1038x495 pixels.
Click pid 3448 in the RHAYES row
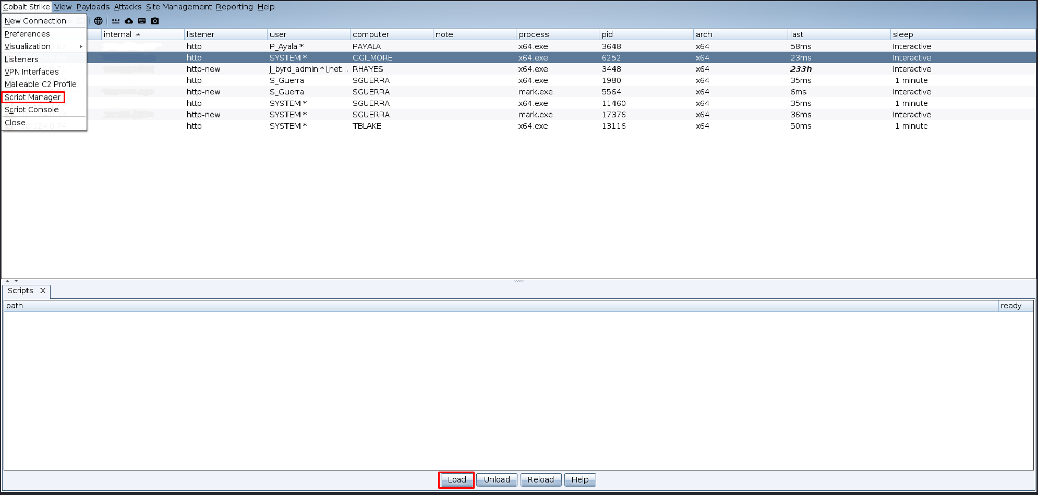(611, 69)
